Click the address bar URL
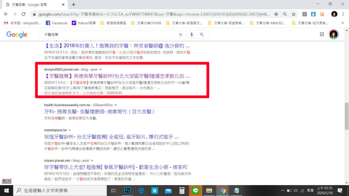 click(154, 14)
